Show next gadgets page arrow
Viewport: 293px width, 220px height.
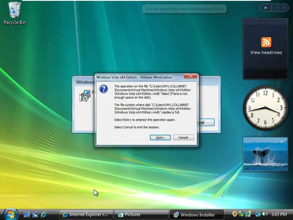(x=284, y=8)
